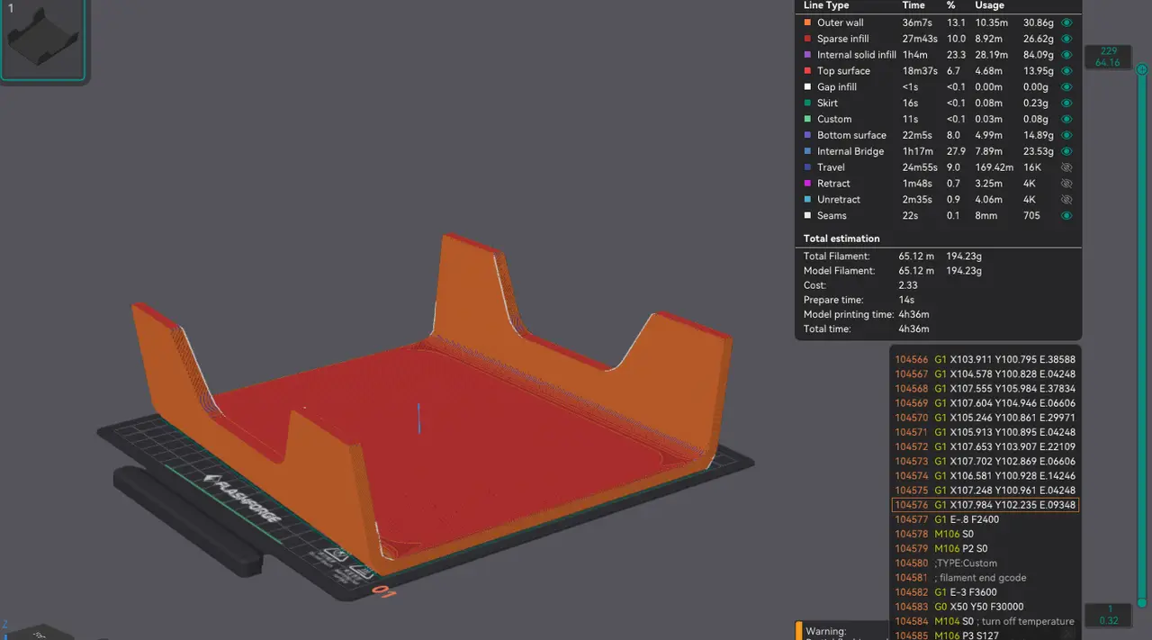The image size is (1152, 640).
Task: Click the red Top surface color swatch
Action: (x=807, y=71)
